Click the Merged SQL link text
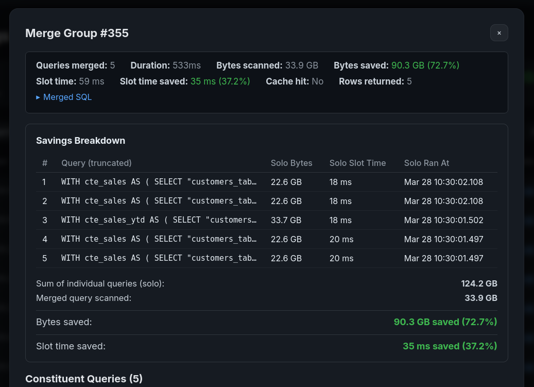The image size is (534, 387). click(67, 97)
